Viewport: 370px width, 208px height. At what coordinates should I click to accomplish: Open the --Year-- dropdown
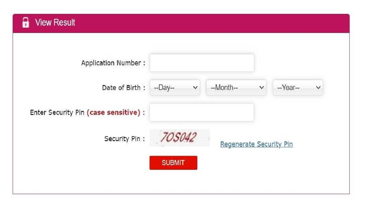(298, 88)
